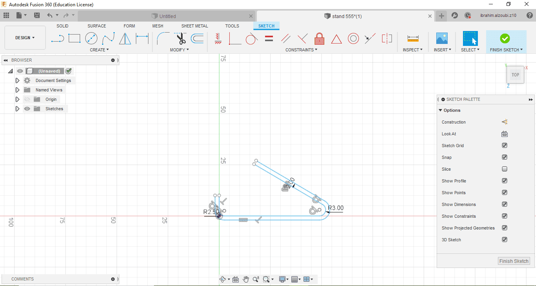Open the CONSTRAINTS dropdown menu

pos(302,50)
